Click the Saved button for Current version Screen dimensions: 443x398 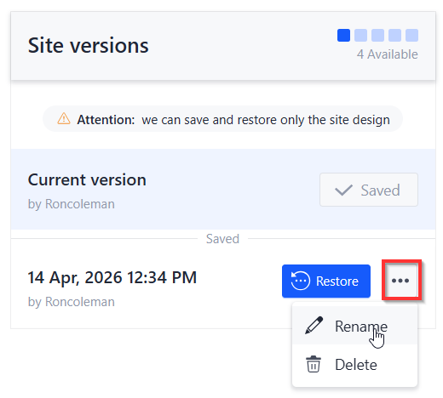[369, 190]
